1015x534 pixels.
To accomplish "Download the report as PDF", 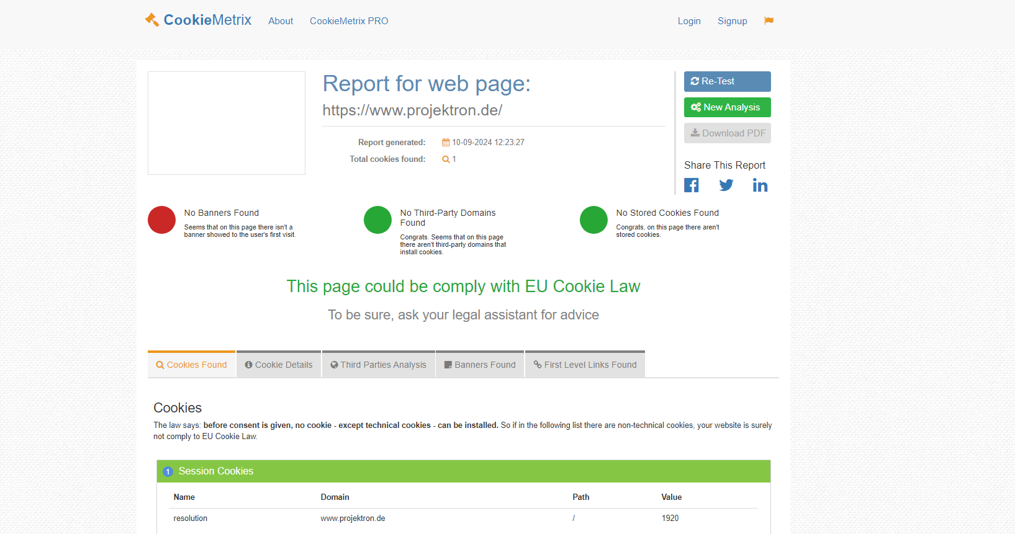I will (727, 133).
